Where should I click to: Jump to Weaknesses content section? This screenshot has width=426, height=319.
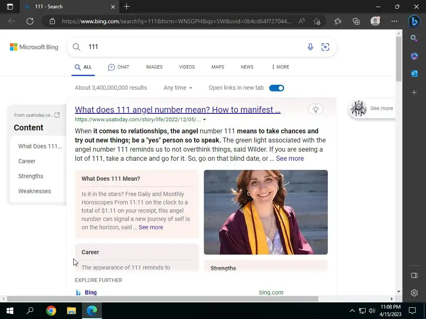(35, 191)
